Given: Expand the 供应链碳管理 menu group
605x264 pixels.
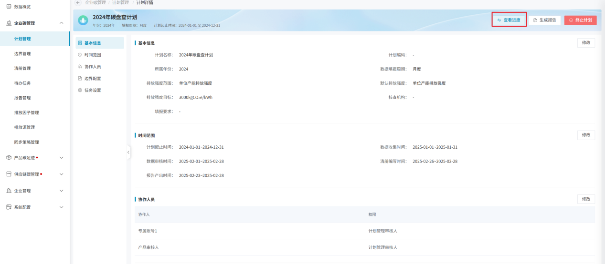Looking at the screenshot, I should (61, 174).
